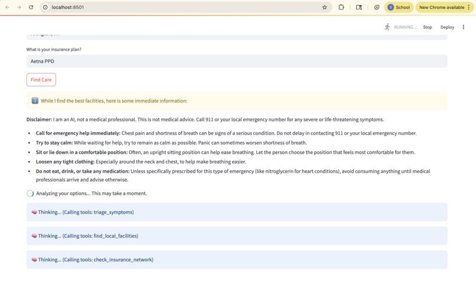
Task: Open Streamlit three-dot main menu
Action: [x=463, y=27]
